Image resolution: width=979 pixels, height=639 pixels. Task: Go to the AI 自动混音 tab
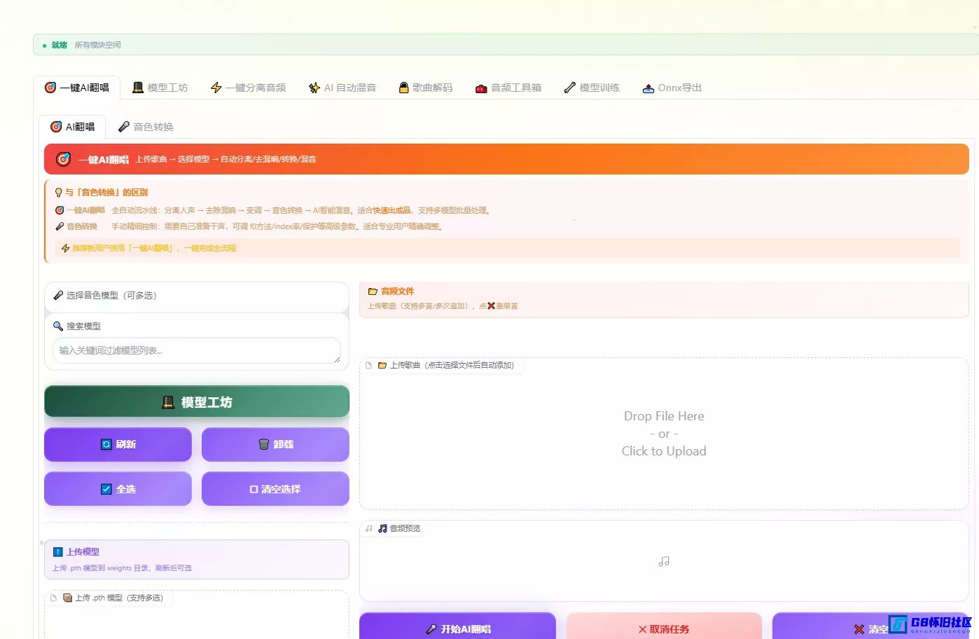(342, 88)
